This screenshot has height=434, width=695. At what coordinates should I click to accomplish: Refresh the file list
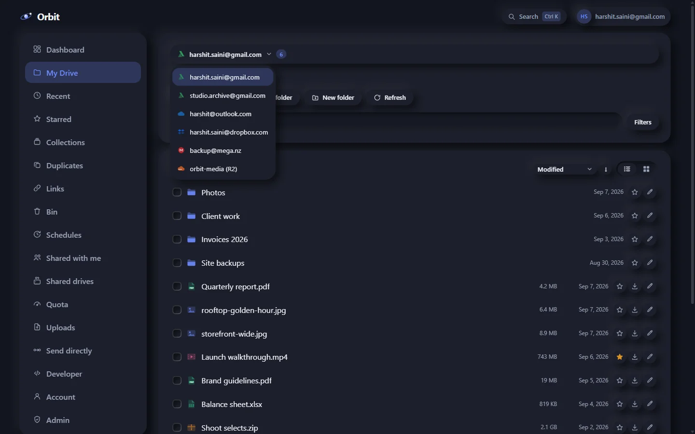click(x=390, y=97)
